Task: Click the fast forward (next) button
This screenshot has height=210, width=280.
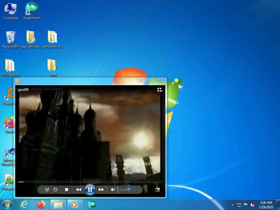Action: (101, 189)
